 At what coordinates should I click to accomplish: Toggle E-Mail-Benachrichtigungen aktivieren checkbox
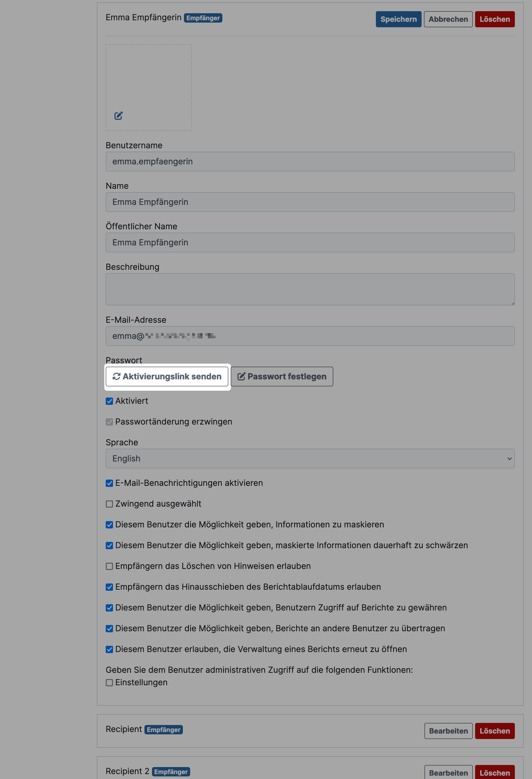coord(109,483)
